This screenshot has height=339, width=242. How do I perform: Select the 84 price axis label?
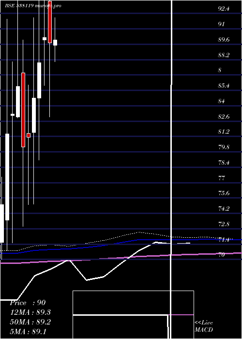[221, 101]
